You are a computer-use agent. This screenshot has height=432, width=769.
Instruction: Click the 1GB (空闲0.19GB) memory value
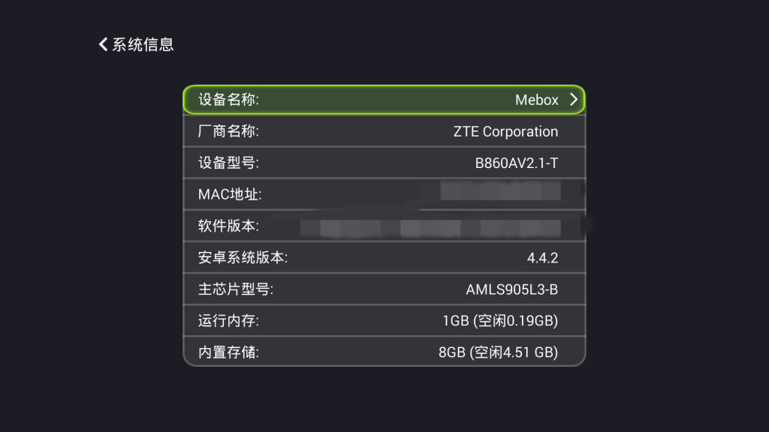500,321
